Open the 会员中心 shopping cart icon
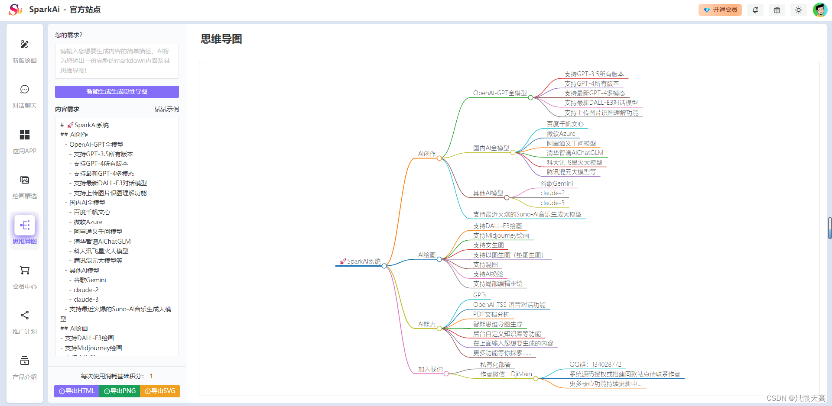The height and width of the screenshot is (406, 832). click(25, 271)
